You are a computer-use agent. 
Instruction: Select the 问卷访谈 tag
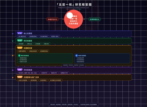[x=29, y=44]
